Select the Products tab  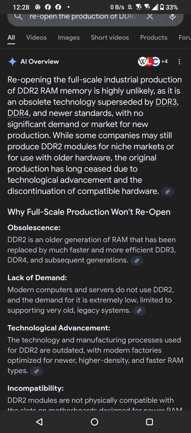point(154,38)
